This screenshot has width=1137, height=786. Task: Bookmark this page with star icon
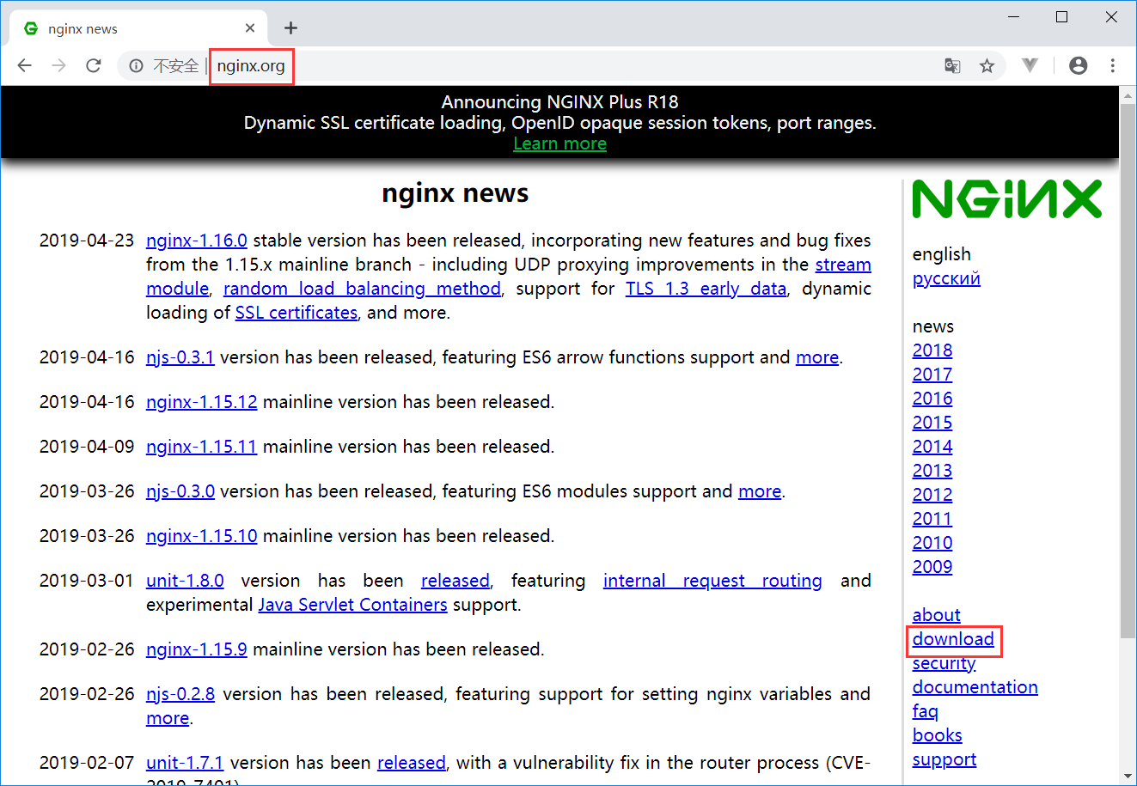pyautogui.click(x=987, y=65)
